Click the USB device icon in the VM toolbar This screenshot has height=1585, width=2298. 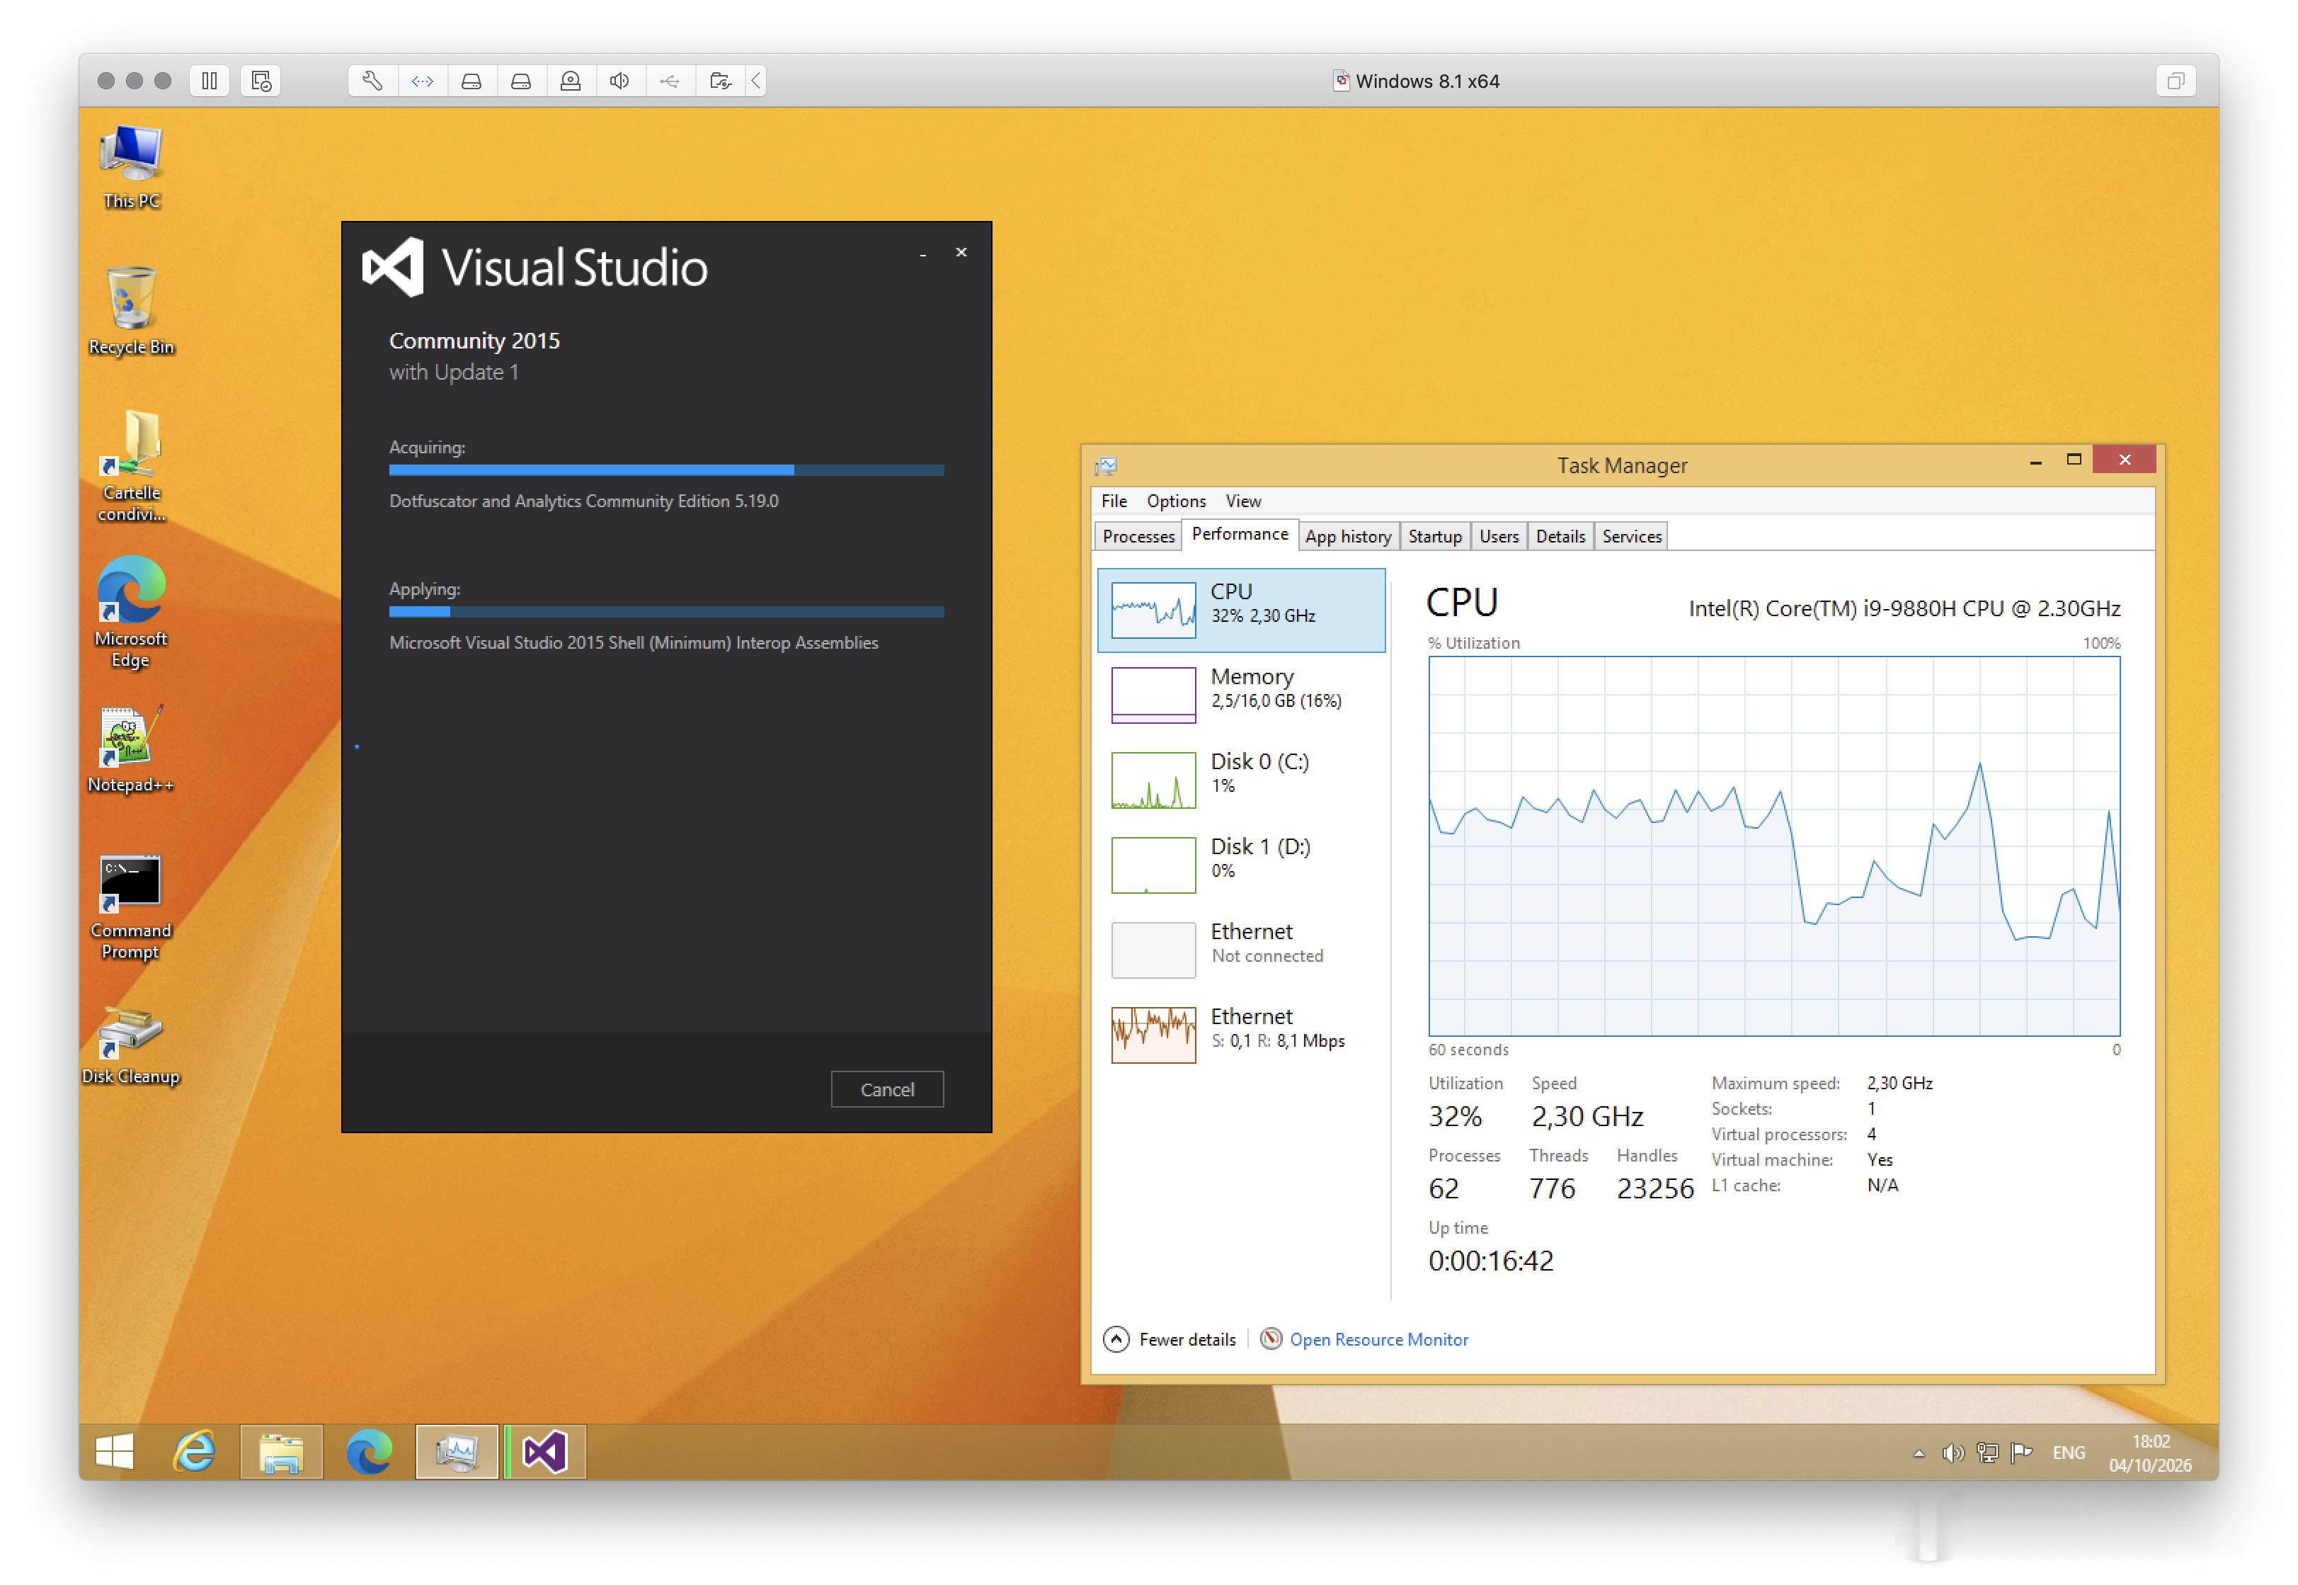671,81
